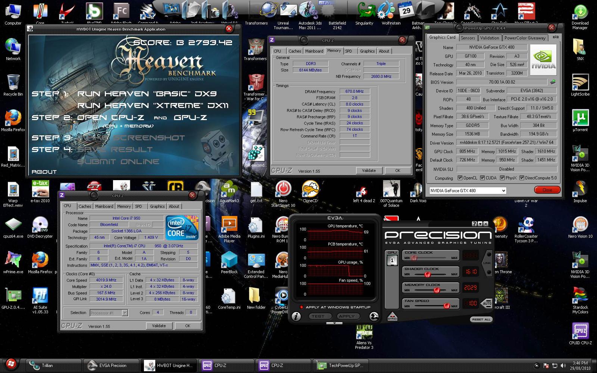The height and width of the screenshot is (373, 597).
Task: Open Stardock MyColors desktop icon
Action: (x=580, y=301)
